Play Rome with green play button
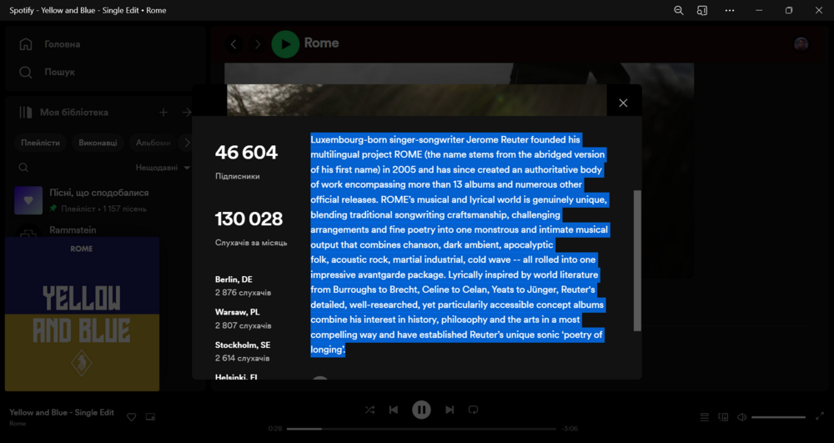This screenshot has width=834, height=443. pyautogui.click(x=285, y=44)
